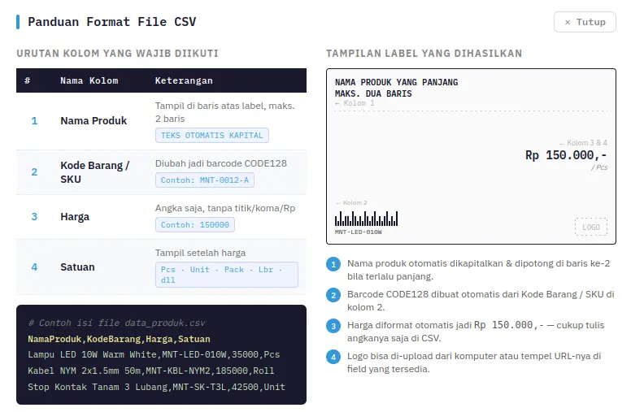Click 'URUTAN KOLOM YANG WAJIB DIIKUTI' section title
631x412 pixels.
[118, 54]
